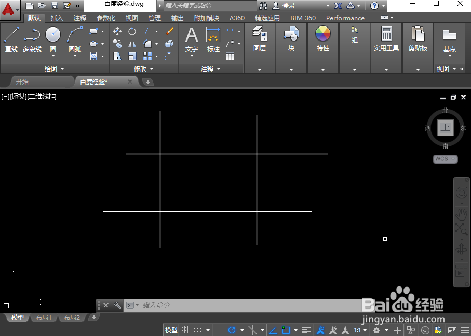
Task: Select the Fillet tool
Action: 147,44
